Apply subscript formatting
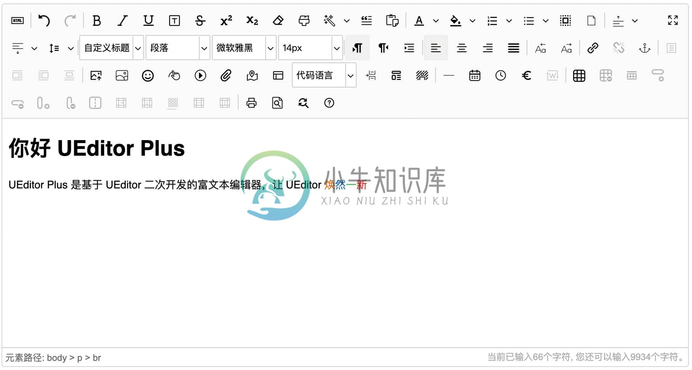 click(x=252, y=21)
